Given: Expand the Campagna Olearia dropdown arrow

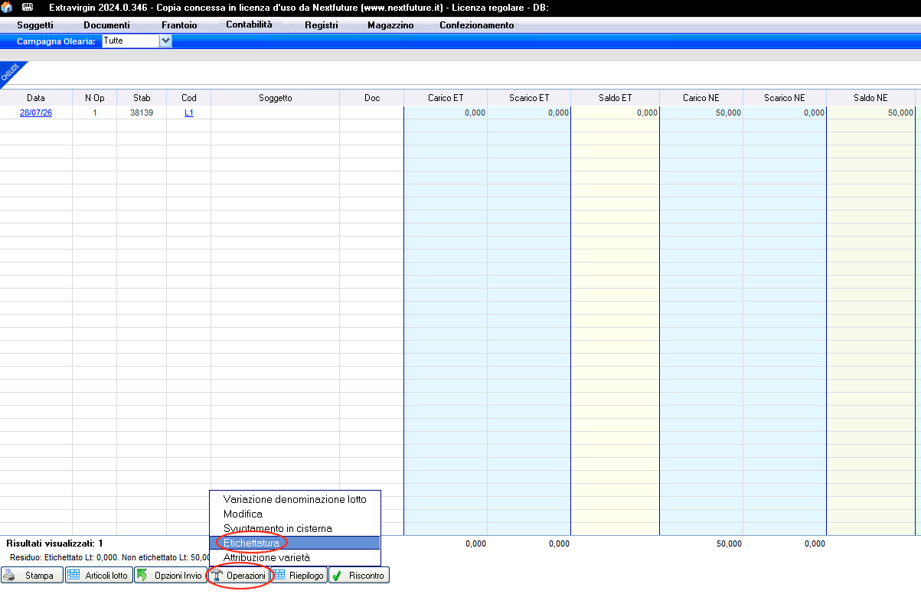Looking at the screenshot, I should coord(165,41).
